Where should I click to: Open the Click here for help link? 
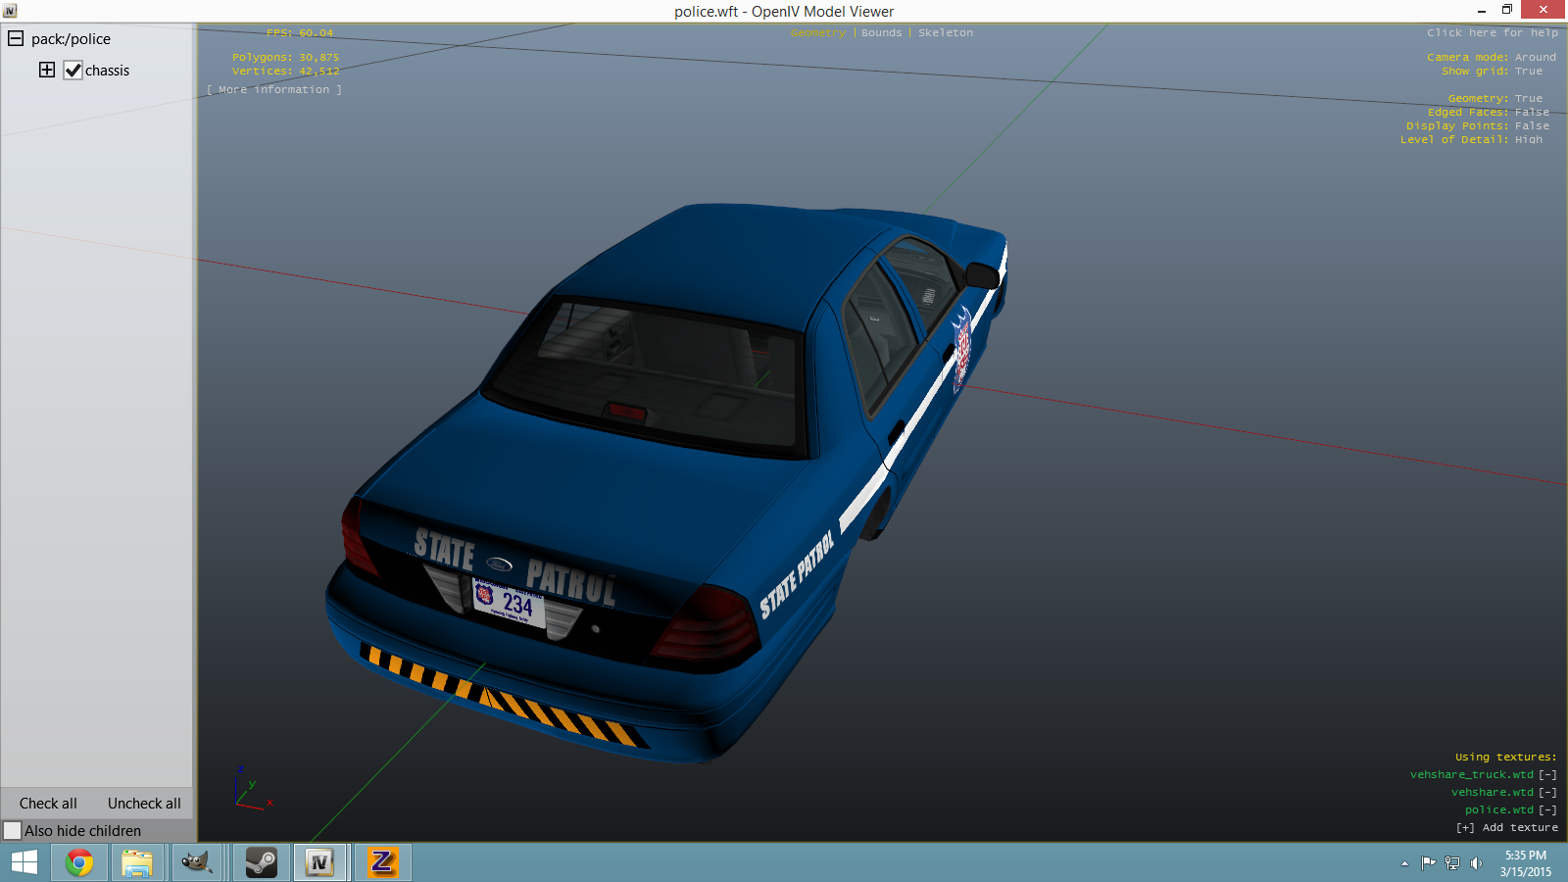[x=1492, y=33]
